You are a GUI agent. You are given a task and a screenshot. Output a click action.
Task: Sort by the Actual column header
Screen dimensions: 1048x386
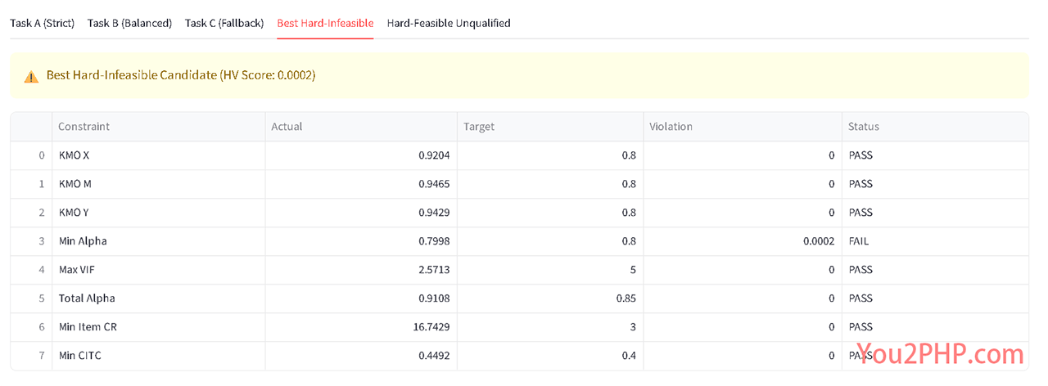pos(361,127)
